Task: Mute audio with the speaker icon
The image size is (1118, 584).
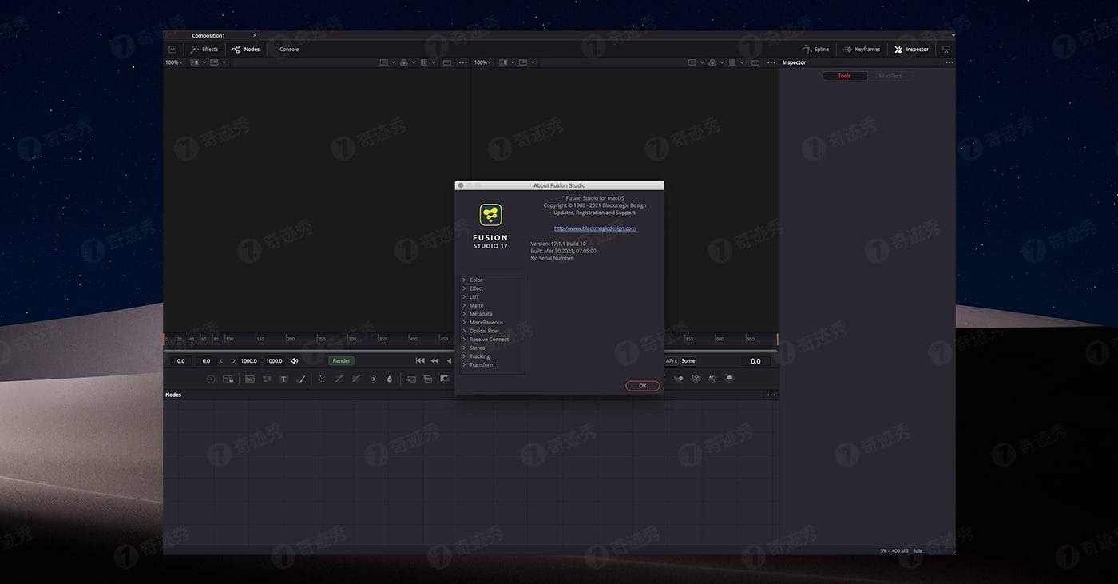Action: (x=294, y=361)
